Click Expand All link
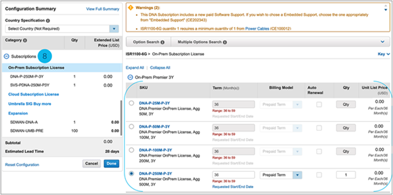 [x=135, y=68]
